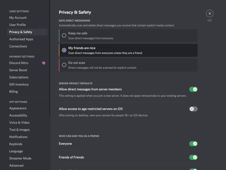
Task: Toggle Friends of Friends switch off
Action: click(193, 157)
